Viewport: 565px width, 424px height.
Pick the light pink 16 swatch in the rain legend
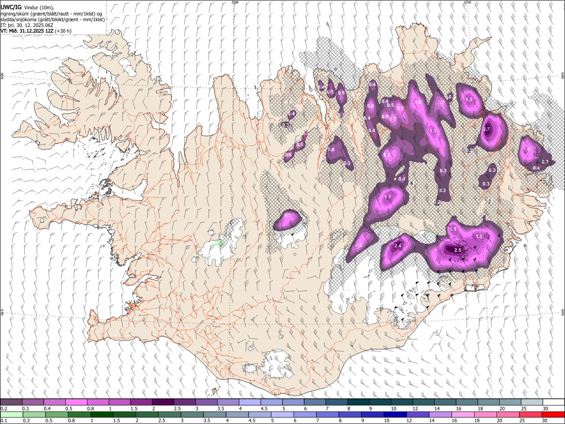[x=463, y=414]
